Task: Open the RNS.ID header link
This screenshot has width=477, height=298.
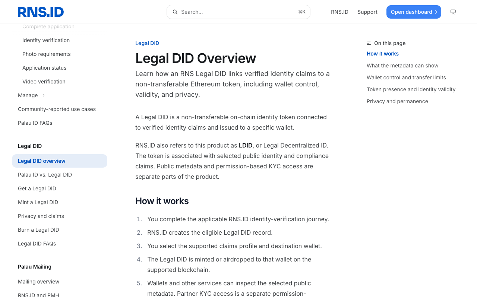Action: (339, 12)
